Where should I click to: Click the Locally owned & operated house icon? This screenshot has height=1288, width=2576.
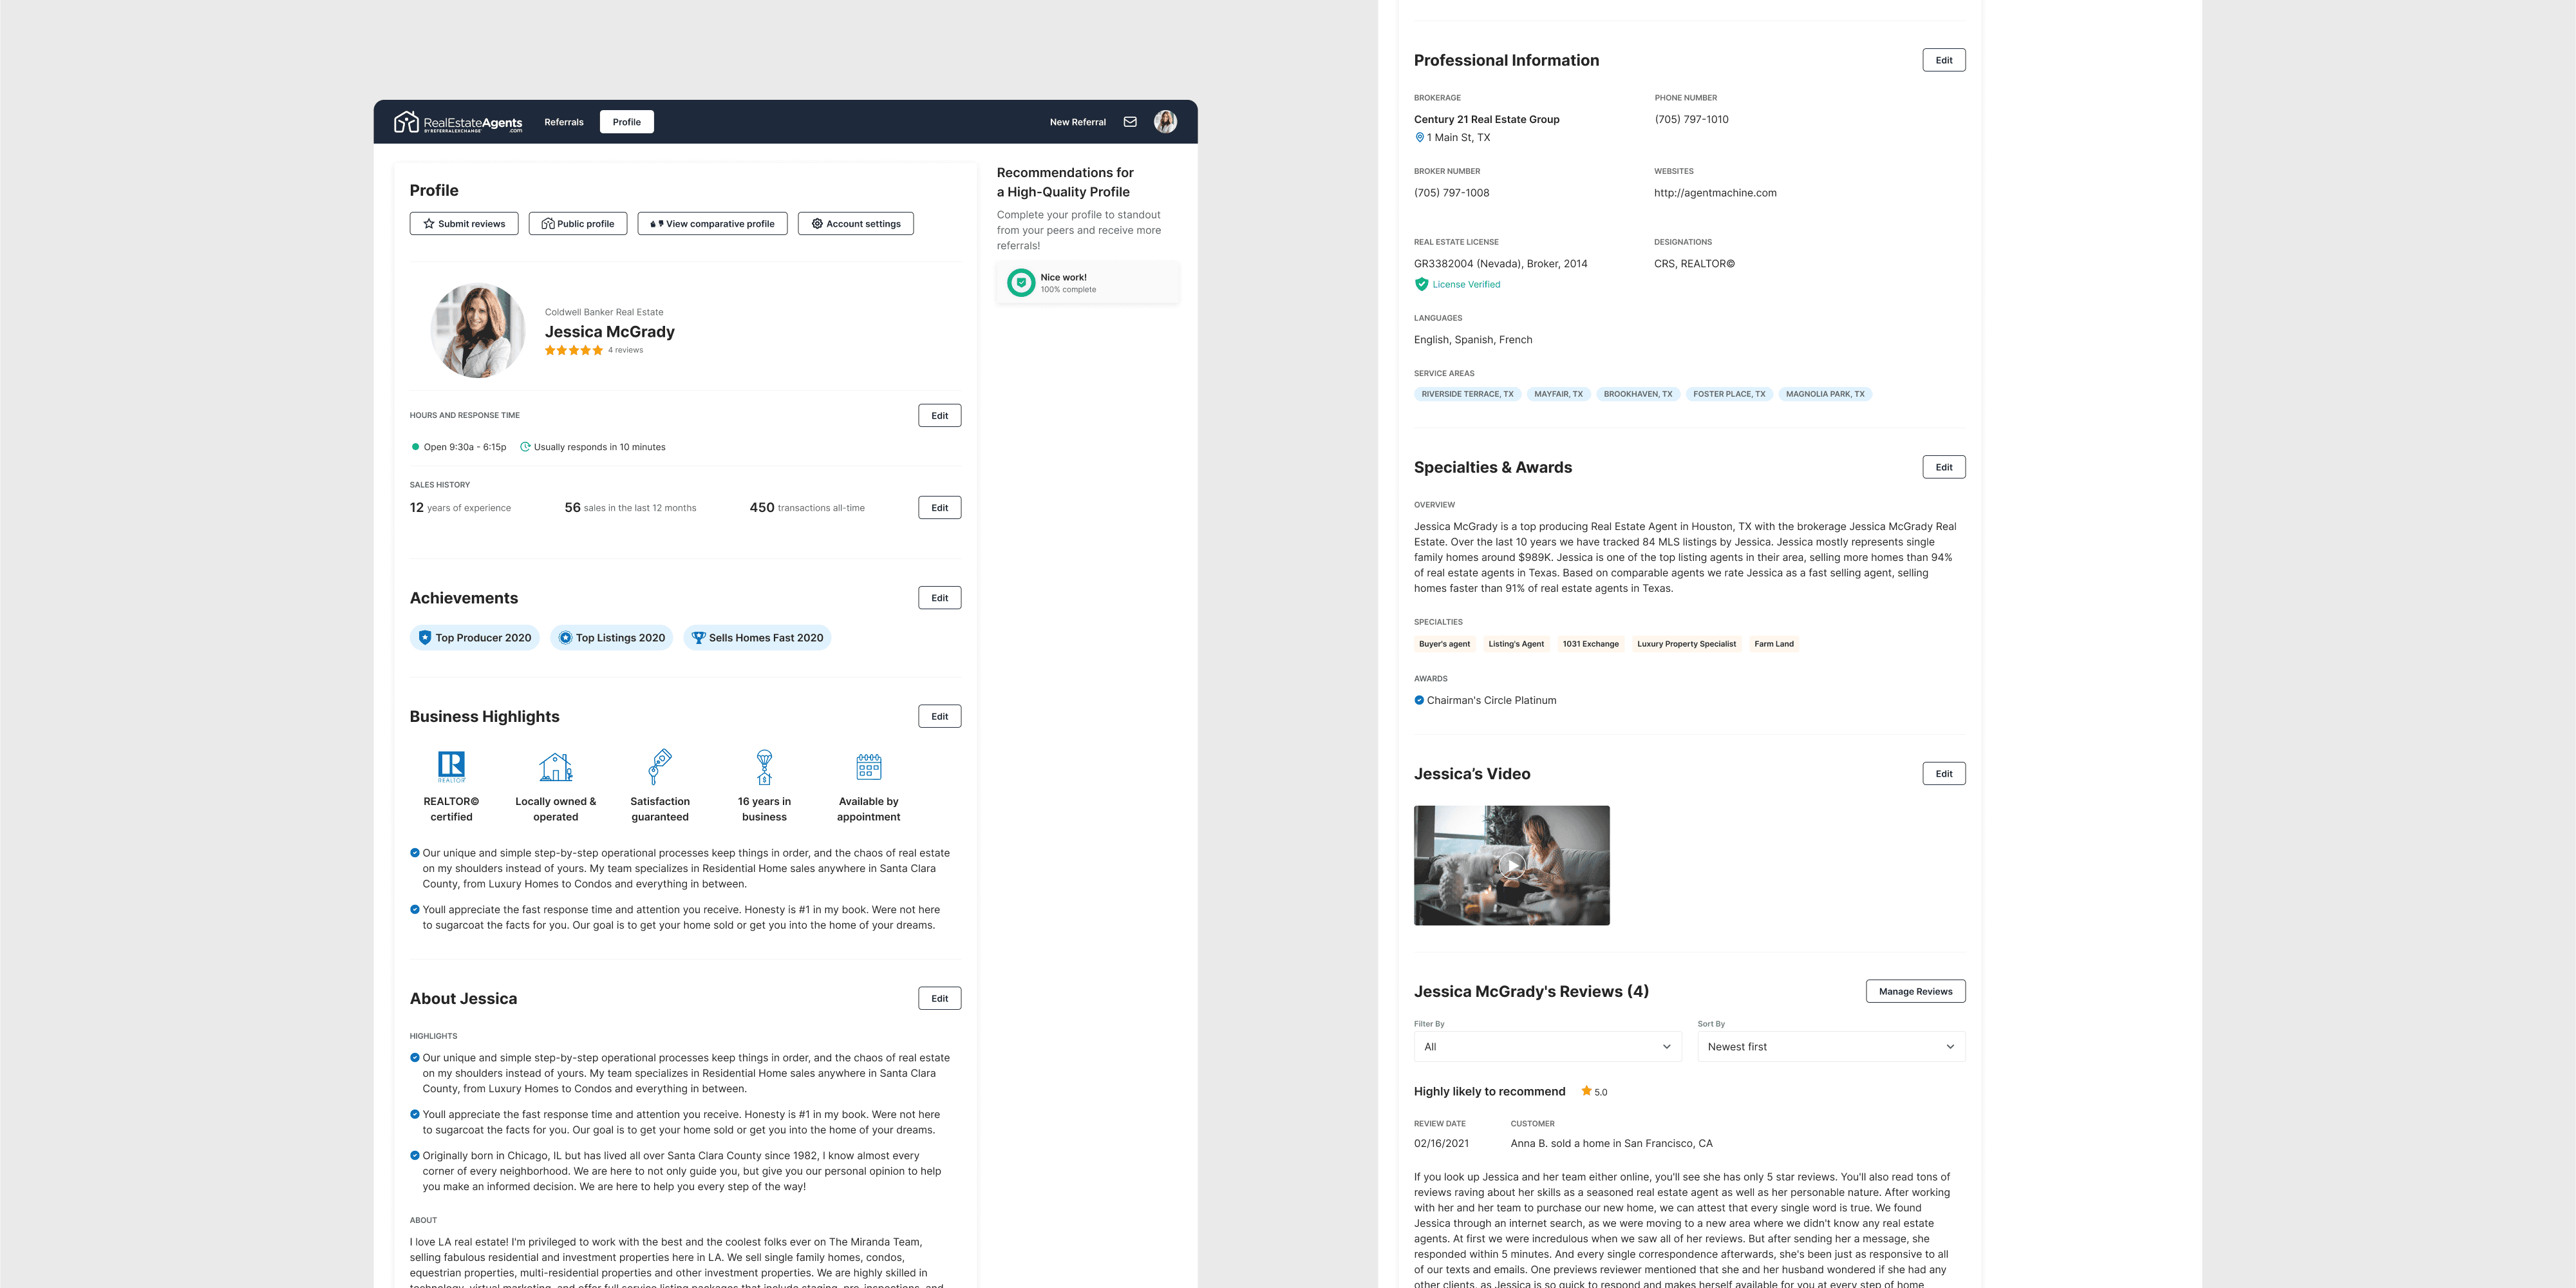click(x=556, y=767)
